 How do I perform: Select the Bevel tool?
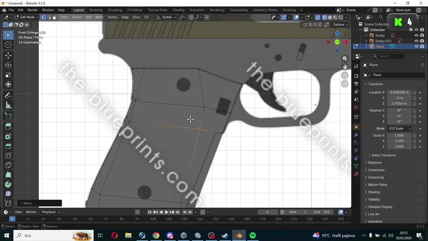(8, 146)
